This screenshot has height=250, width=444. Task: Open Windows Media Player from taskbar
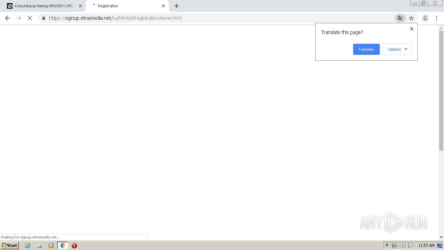coord(51,245)
